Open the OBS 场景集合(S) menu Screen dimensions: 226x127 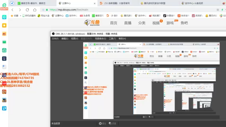point(101,39)
